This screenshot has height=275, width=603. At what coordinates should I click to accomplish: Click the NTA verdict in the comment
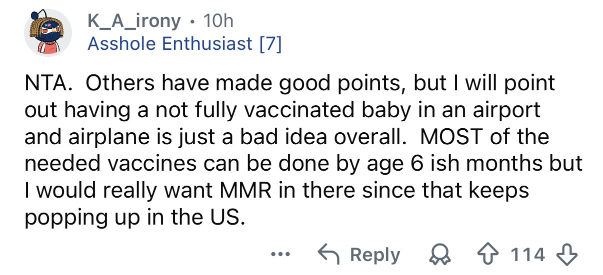pyautogui.click(x=46, y=83)
